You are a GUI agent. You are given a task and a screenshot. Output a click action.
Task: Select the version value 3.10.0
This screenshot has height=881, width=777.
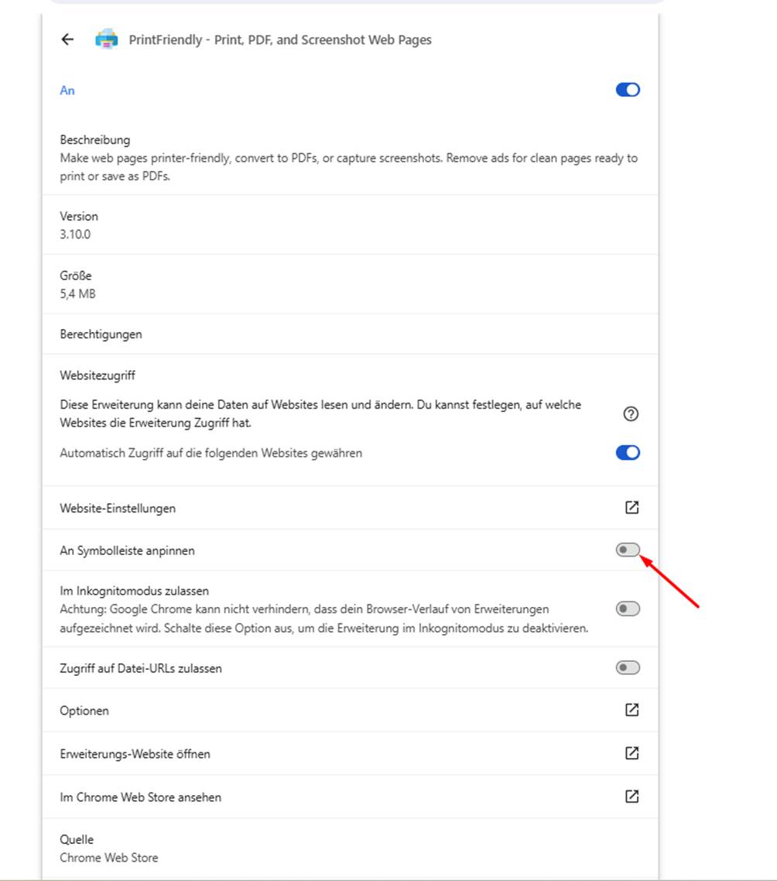pos(75,235)
